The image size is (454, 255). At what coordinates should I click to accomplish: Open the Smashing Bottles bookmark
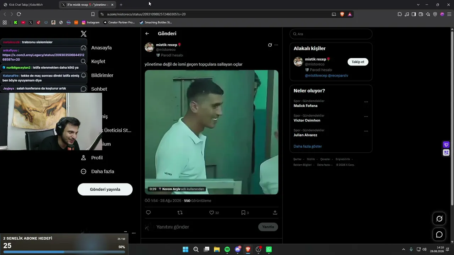(x=156, y=22)
